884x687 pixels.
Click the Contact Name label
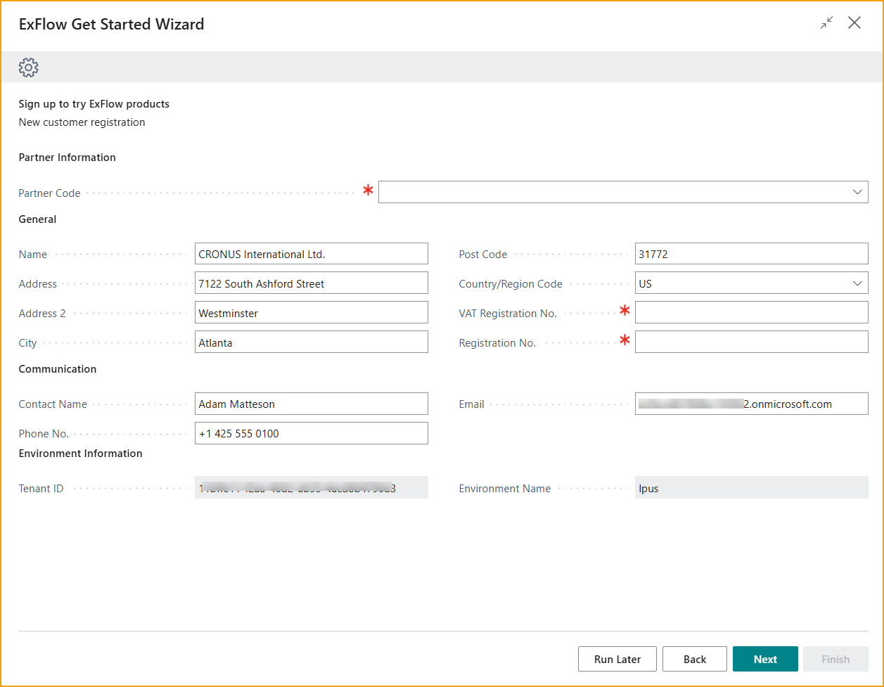53,404
